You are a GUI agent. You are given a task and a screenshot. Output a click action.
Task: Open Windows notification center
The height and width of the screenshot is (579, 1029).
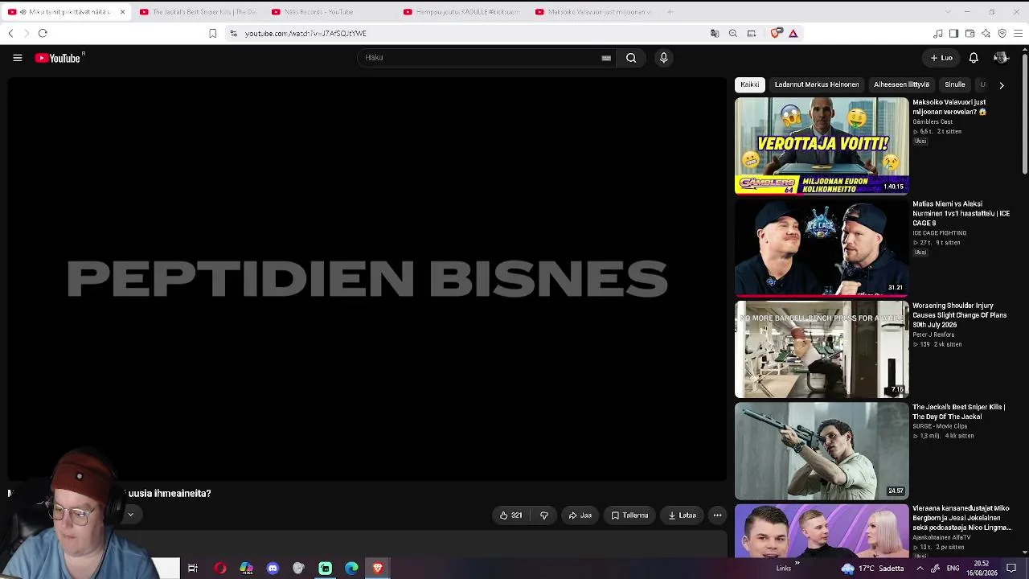(1011, 569)
